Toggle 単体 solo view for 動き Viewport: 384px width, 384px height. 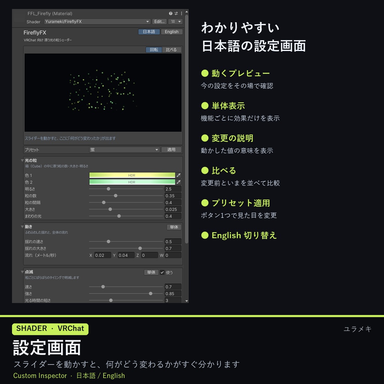point(174,227)
